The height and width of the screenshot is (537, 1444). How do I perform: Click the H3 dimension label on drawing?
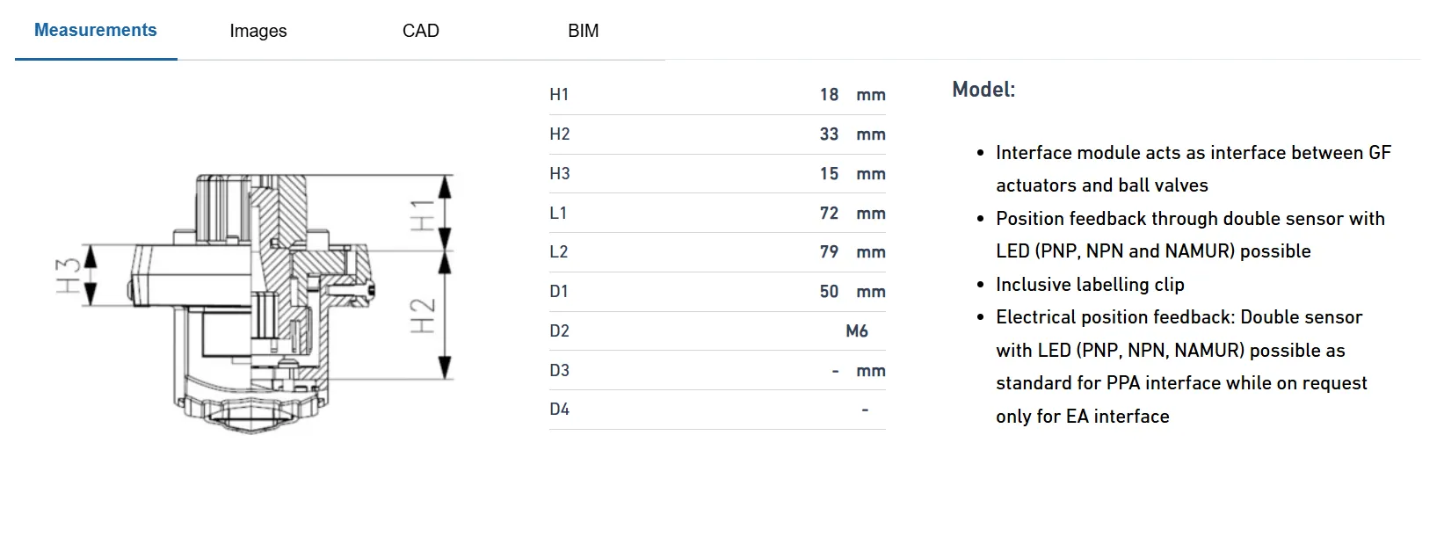tap(69, 276)
